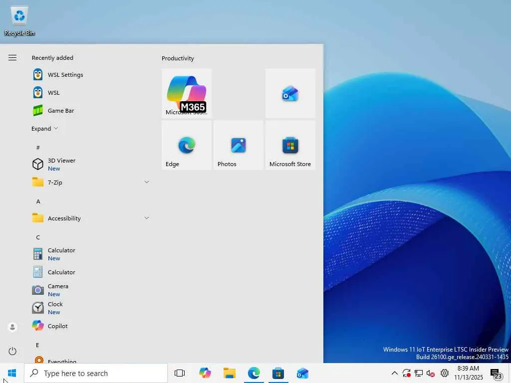Open Calculator marked New

click(91, 254)
